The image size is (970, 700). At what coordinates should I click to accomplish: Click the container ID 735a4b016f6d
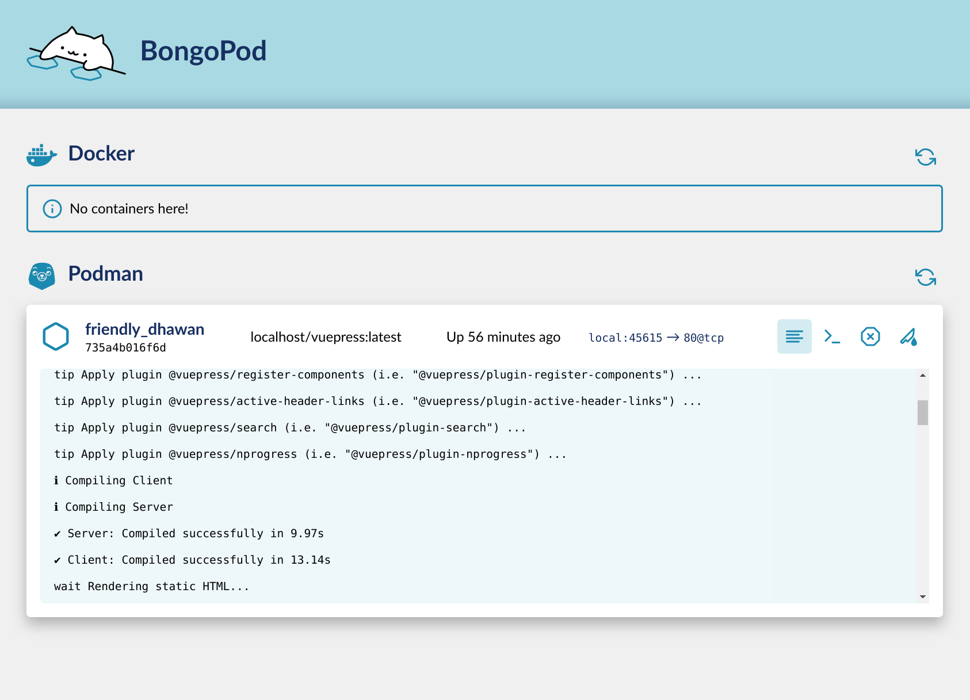point(125,347)
